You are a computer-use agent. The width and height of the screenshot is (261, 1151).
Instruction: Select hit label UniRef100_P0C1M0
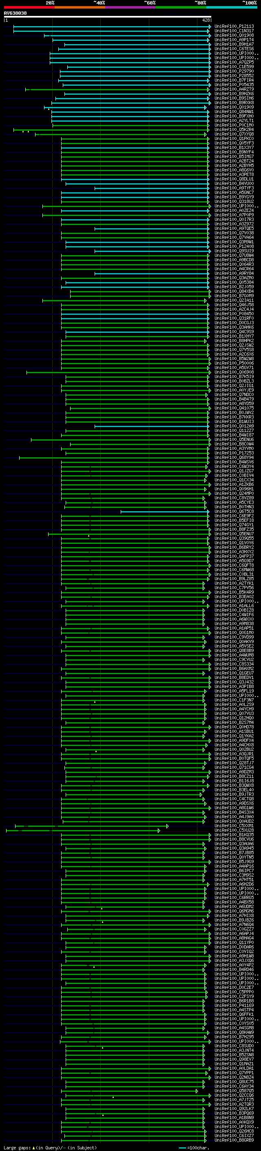click(234, 125)
